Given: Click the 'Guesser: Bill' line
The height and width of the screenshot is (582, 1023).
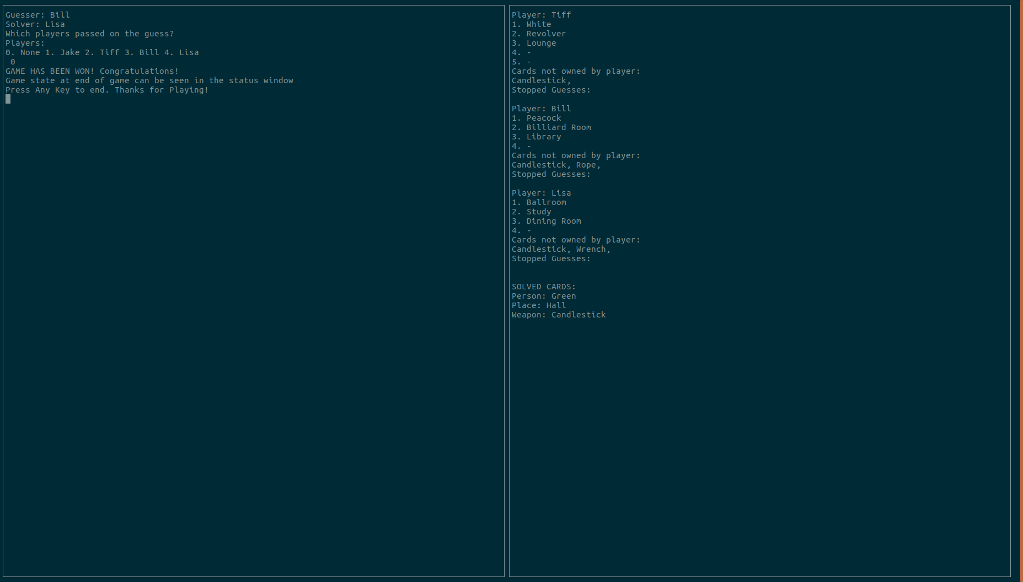Looking at the screenshot, I should pos(38,15).
